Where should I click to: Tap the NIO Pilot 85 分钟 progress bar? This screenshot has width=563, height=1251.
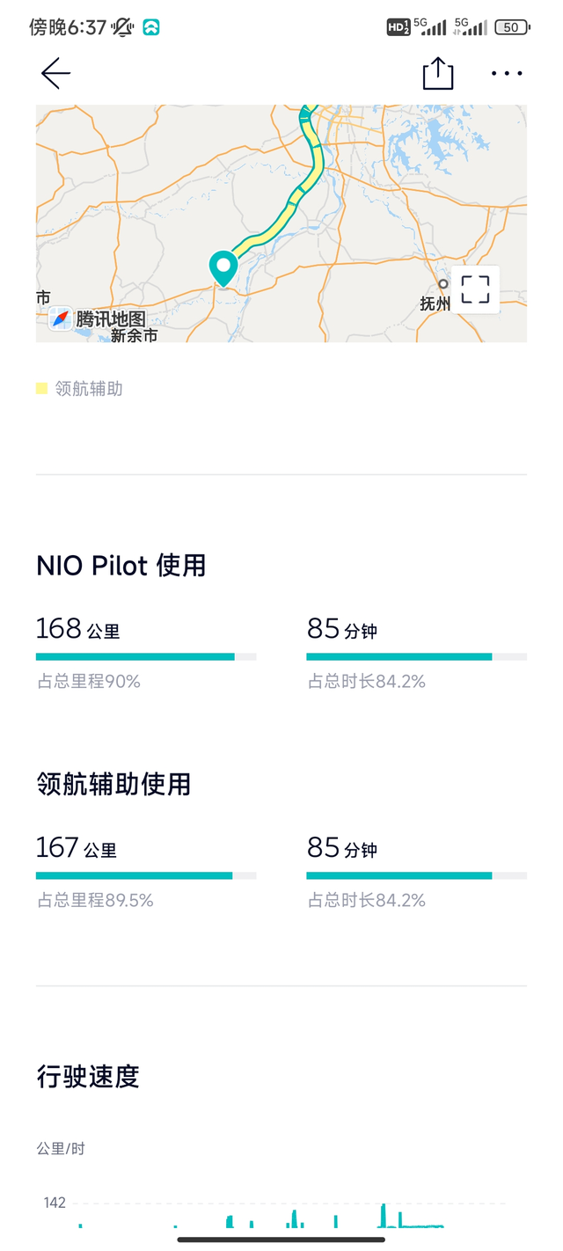416,656
